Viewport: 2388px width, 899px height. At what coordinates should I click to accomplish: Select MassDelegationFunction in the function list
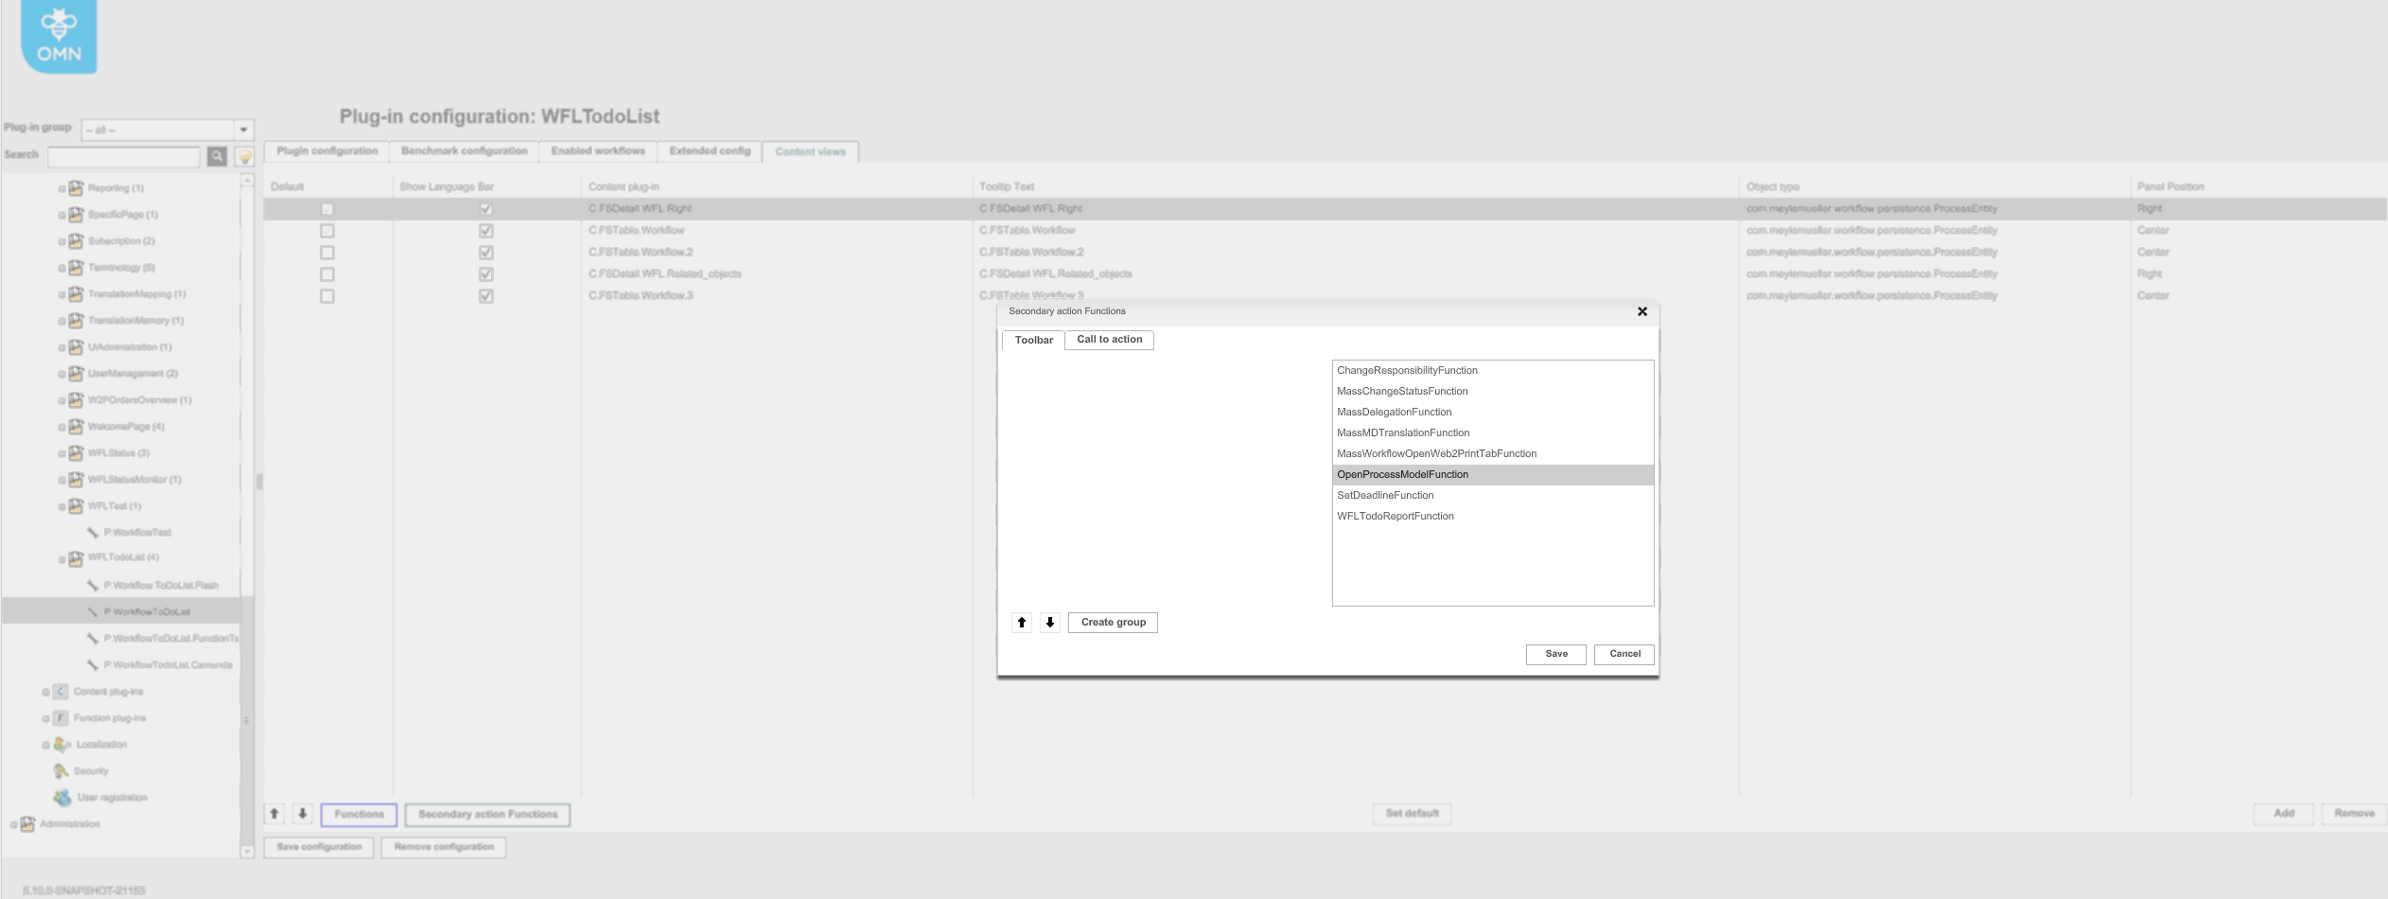pos(1493,413)
